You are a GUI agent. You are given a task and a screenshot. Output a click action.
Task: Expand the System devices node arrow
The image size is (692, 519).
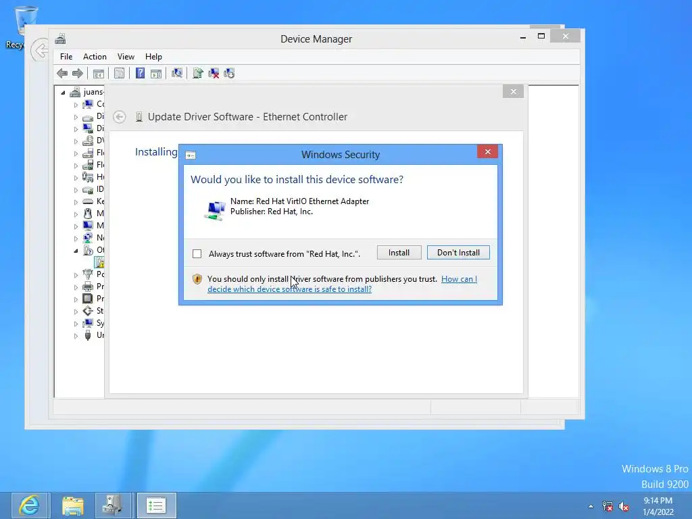tap(76, 324)
